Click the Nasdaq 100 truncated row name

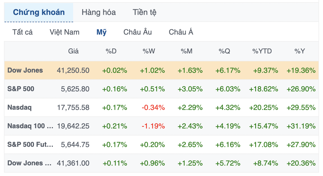pos(30,126)
